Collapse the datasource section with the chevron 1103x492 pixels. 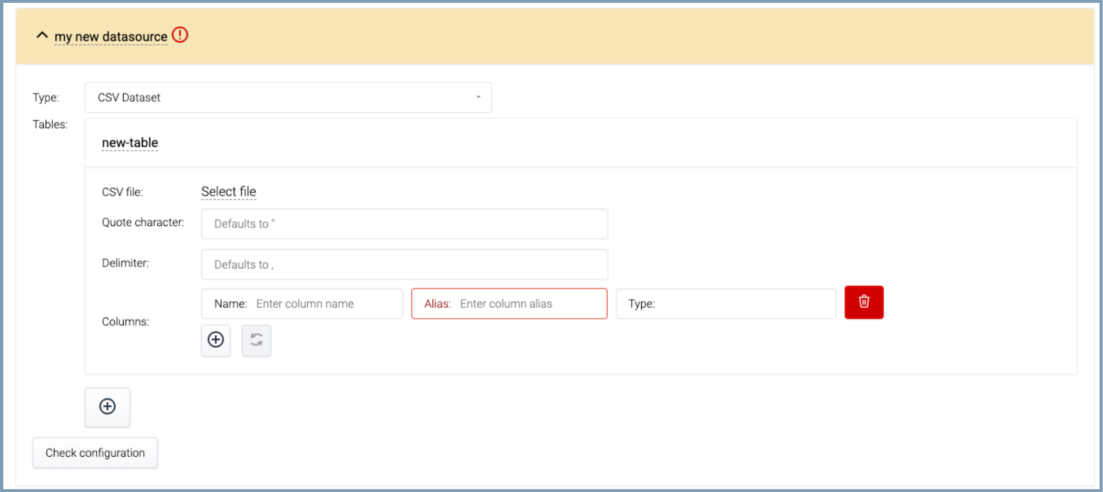[x=42, y=36]
